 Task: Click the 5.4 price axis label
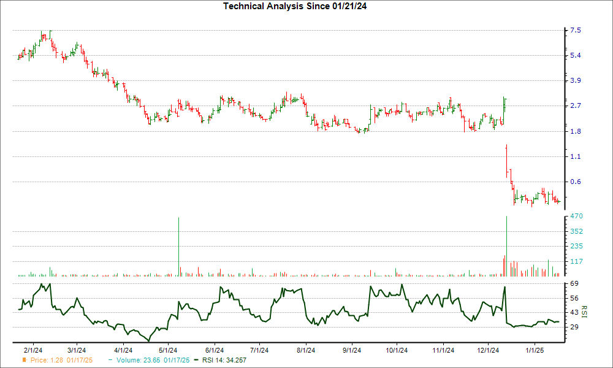pyautogui.click(x=576, y=56)
